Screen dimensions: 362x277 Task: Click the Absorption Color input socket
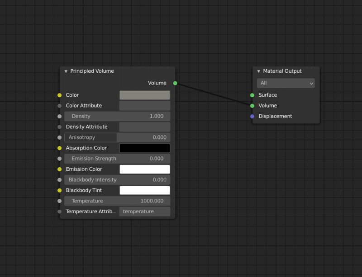coord(59,148)
